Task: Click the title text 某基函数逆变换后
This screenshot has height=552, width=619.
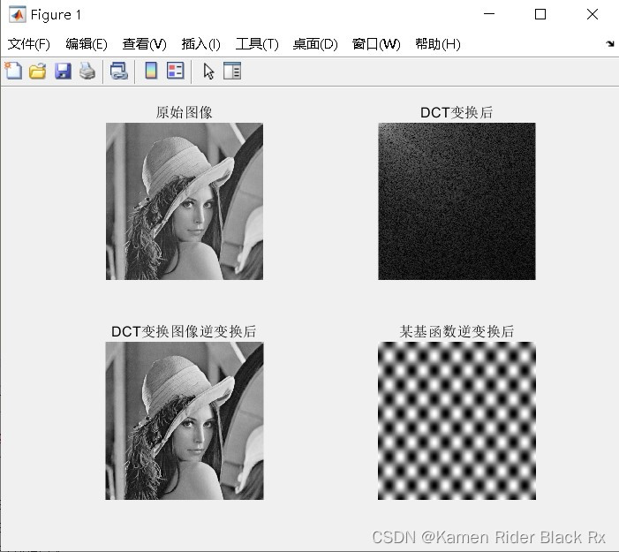Action: (x=457, y=332)
